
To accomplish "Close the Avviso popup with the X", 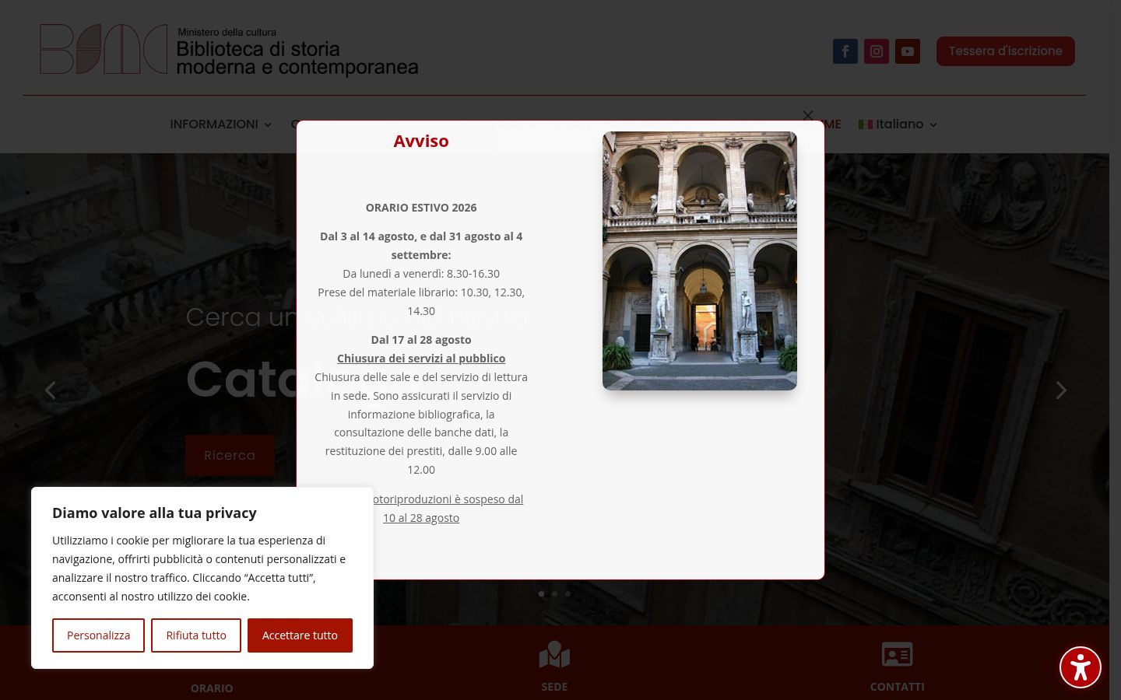I will [808, 116].
